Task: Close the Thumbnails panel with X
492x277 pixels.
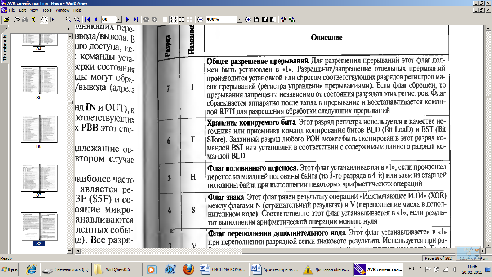Action: tap(68, 29)
